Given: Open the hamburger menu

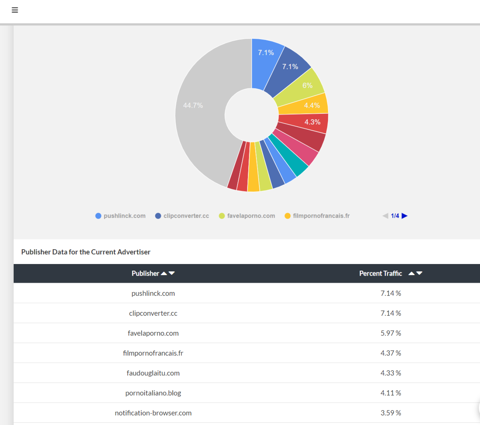Looking at the screenshot, I should tap(15, 10).
